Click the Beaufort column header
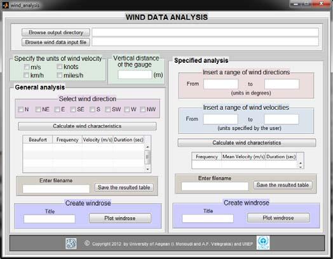Screen dimensions: 333x259 (37, 140)
